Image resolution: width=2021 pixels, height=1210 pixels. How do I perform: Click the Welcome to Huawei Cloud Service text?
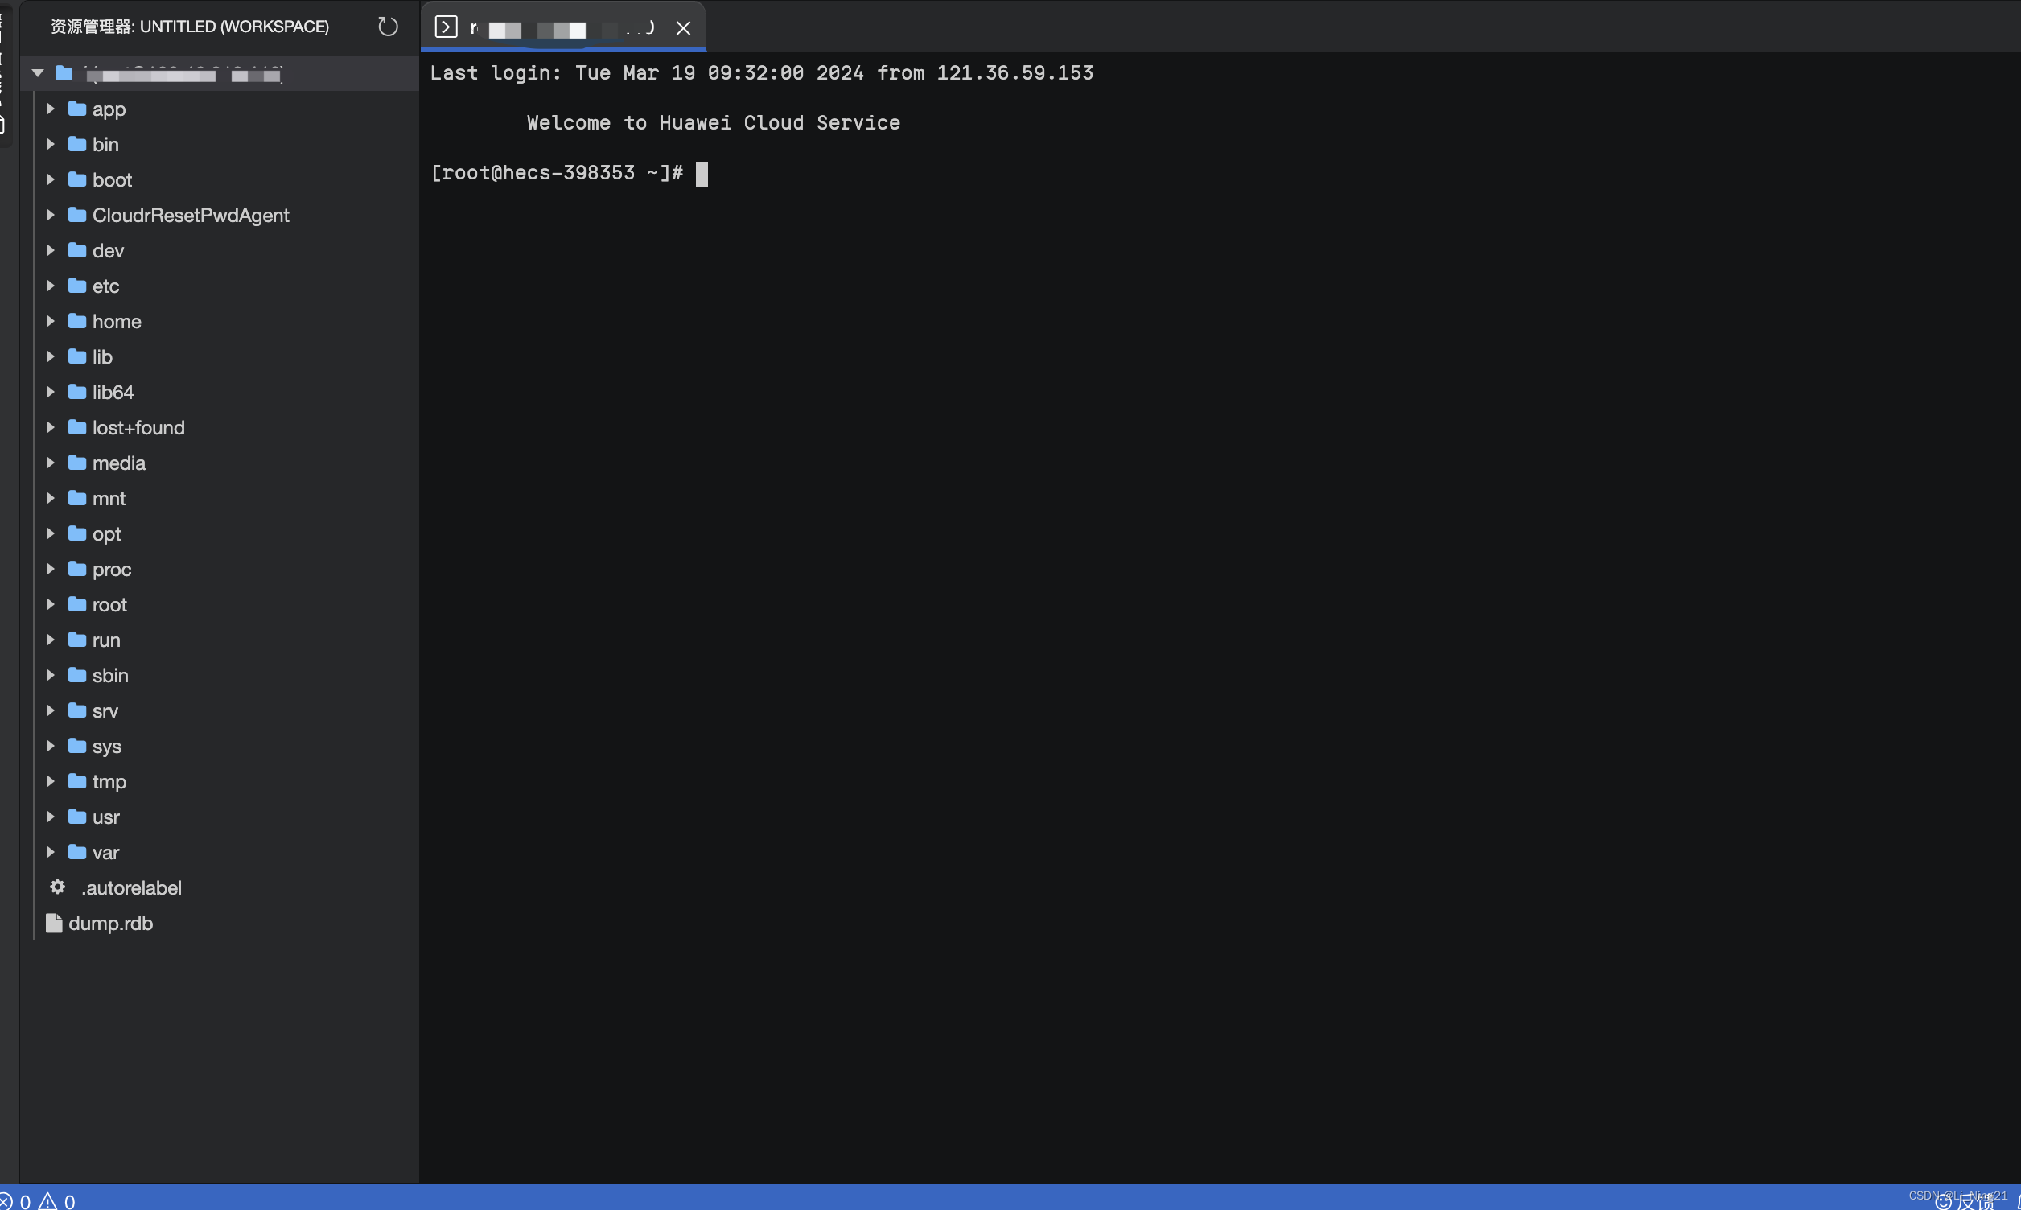tap(714, 123)
